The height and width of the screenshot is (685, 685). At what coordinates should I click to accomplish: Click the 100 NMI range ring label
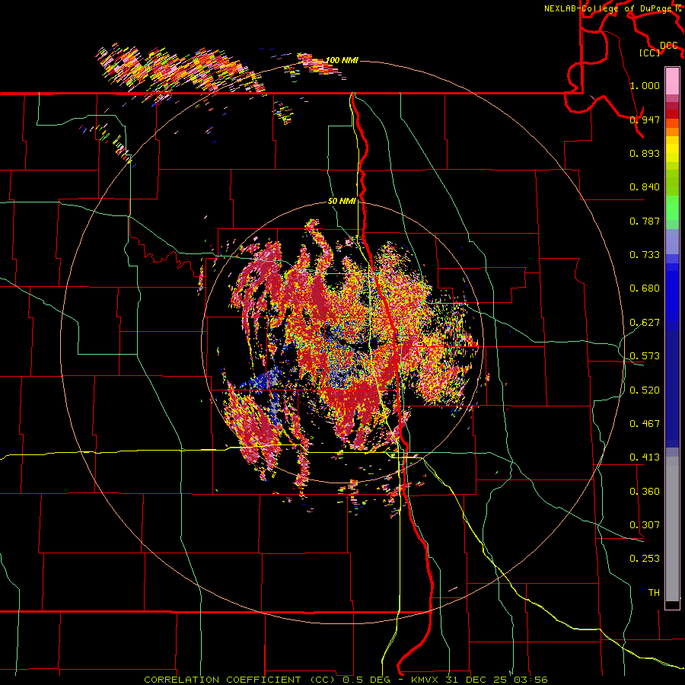[x=342, y=60]
